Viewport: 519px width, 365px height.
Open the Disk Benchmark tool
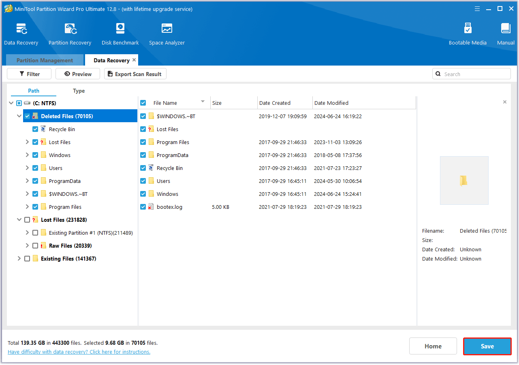pyautogui.click(x=120, y=34)
